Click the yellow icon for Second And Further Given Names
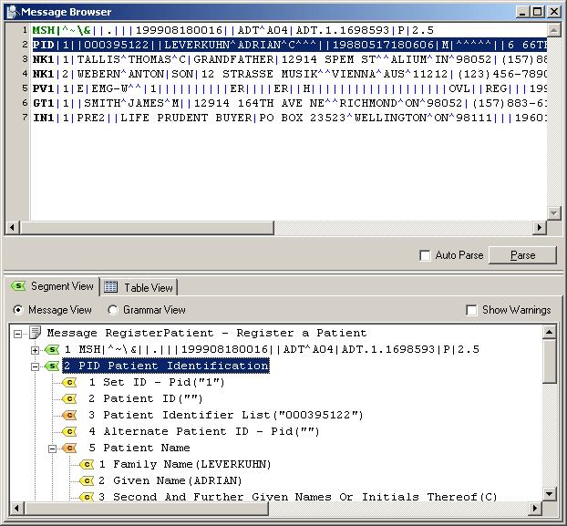The height and width of the screenshot is (526, 567). coord(87,497)
